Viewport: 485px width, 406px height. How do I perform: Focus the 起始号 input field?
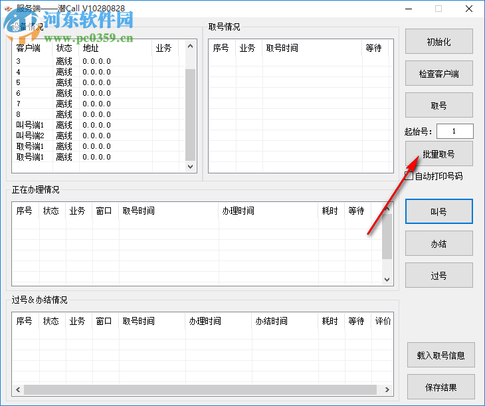[x=454, y=131]
